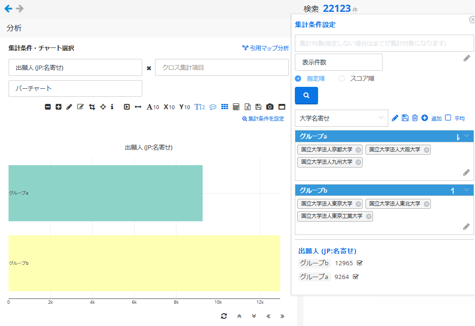475x326 pixels.
Task: Open the 大学名寄せ dropdown
Action: (341, 118)
